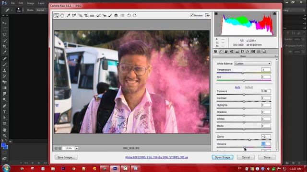307x172 pixels.
Task: Open Photoshop Layer menu
Action: [41, 3]
